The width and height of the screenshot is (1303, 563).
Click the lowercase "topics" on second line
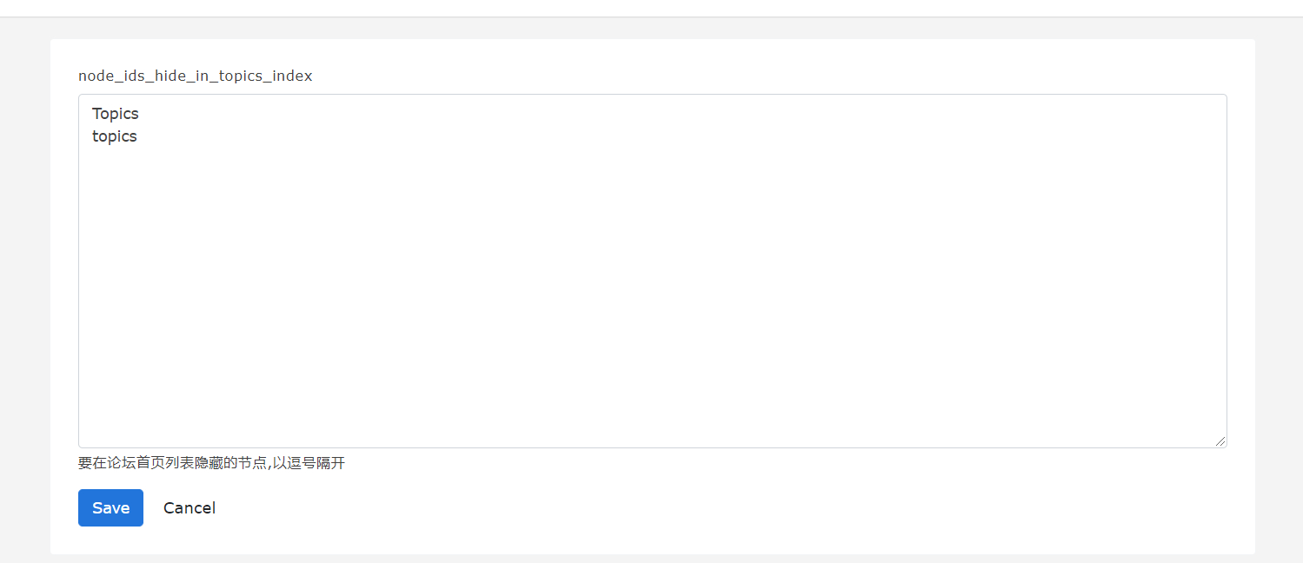pos(115,136)
